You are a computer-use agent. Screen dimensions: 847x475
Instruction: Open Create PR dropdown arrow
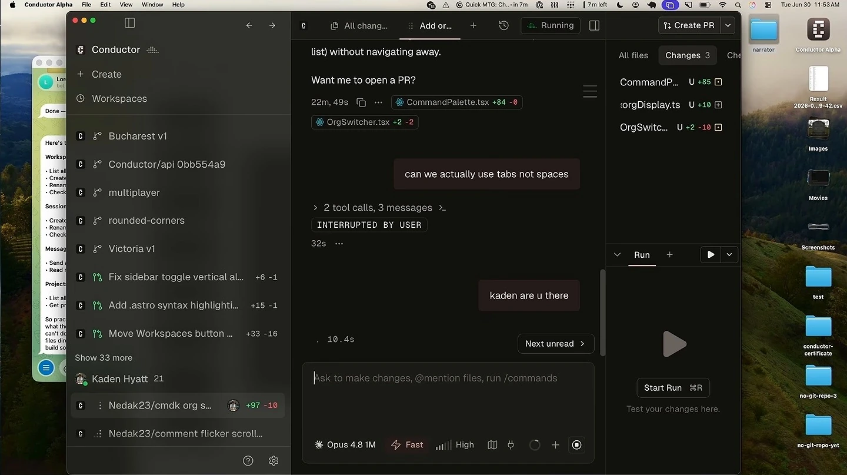[728, 25]
